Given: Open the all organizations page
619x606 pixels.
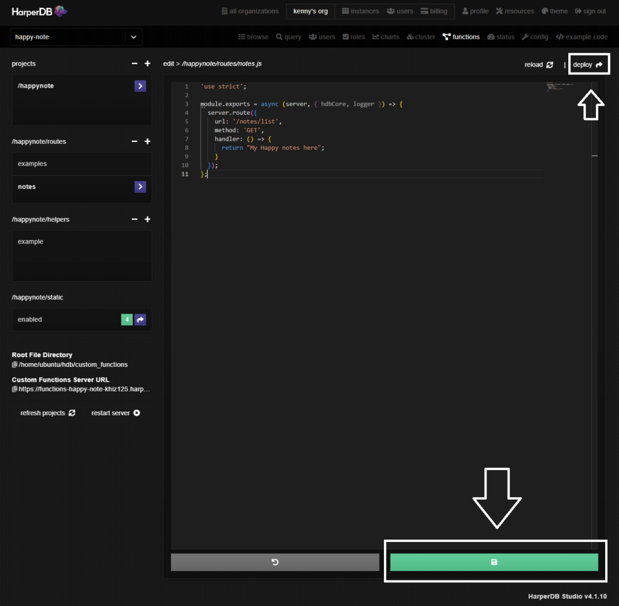Looking at the screenshot, I should [x=250, y=11].
